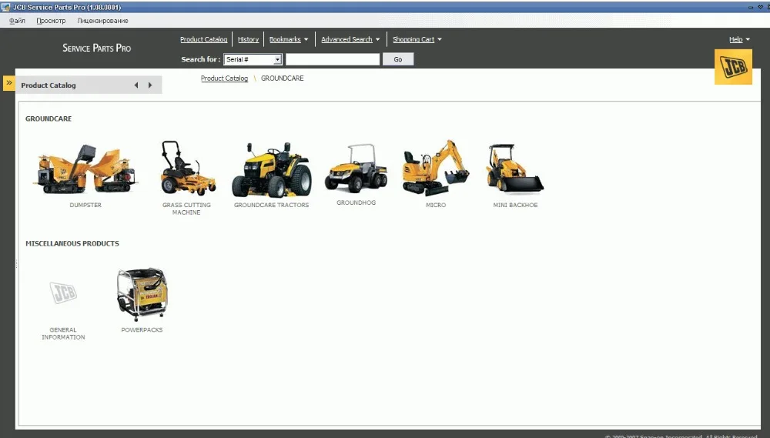
Task: Open the Micro excavator category image
Action: point(435,168)
